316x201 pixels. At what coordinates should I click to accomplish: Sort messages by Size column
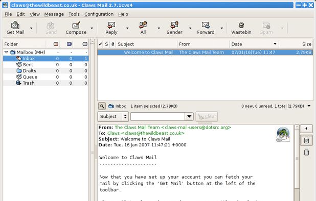(296, 44)
